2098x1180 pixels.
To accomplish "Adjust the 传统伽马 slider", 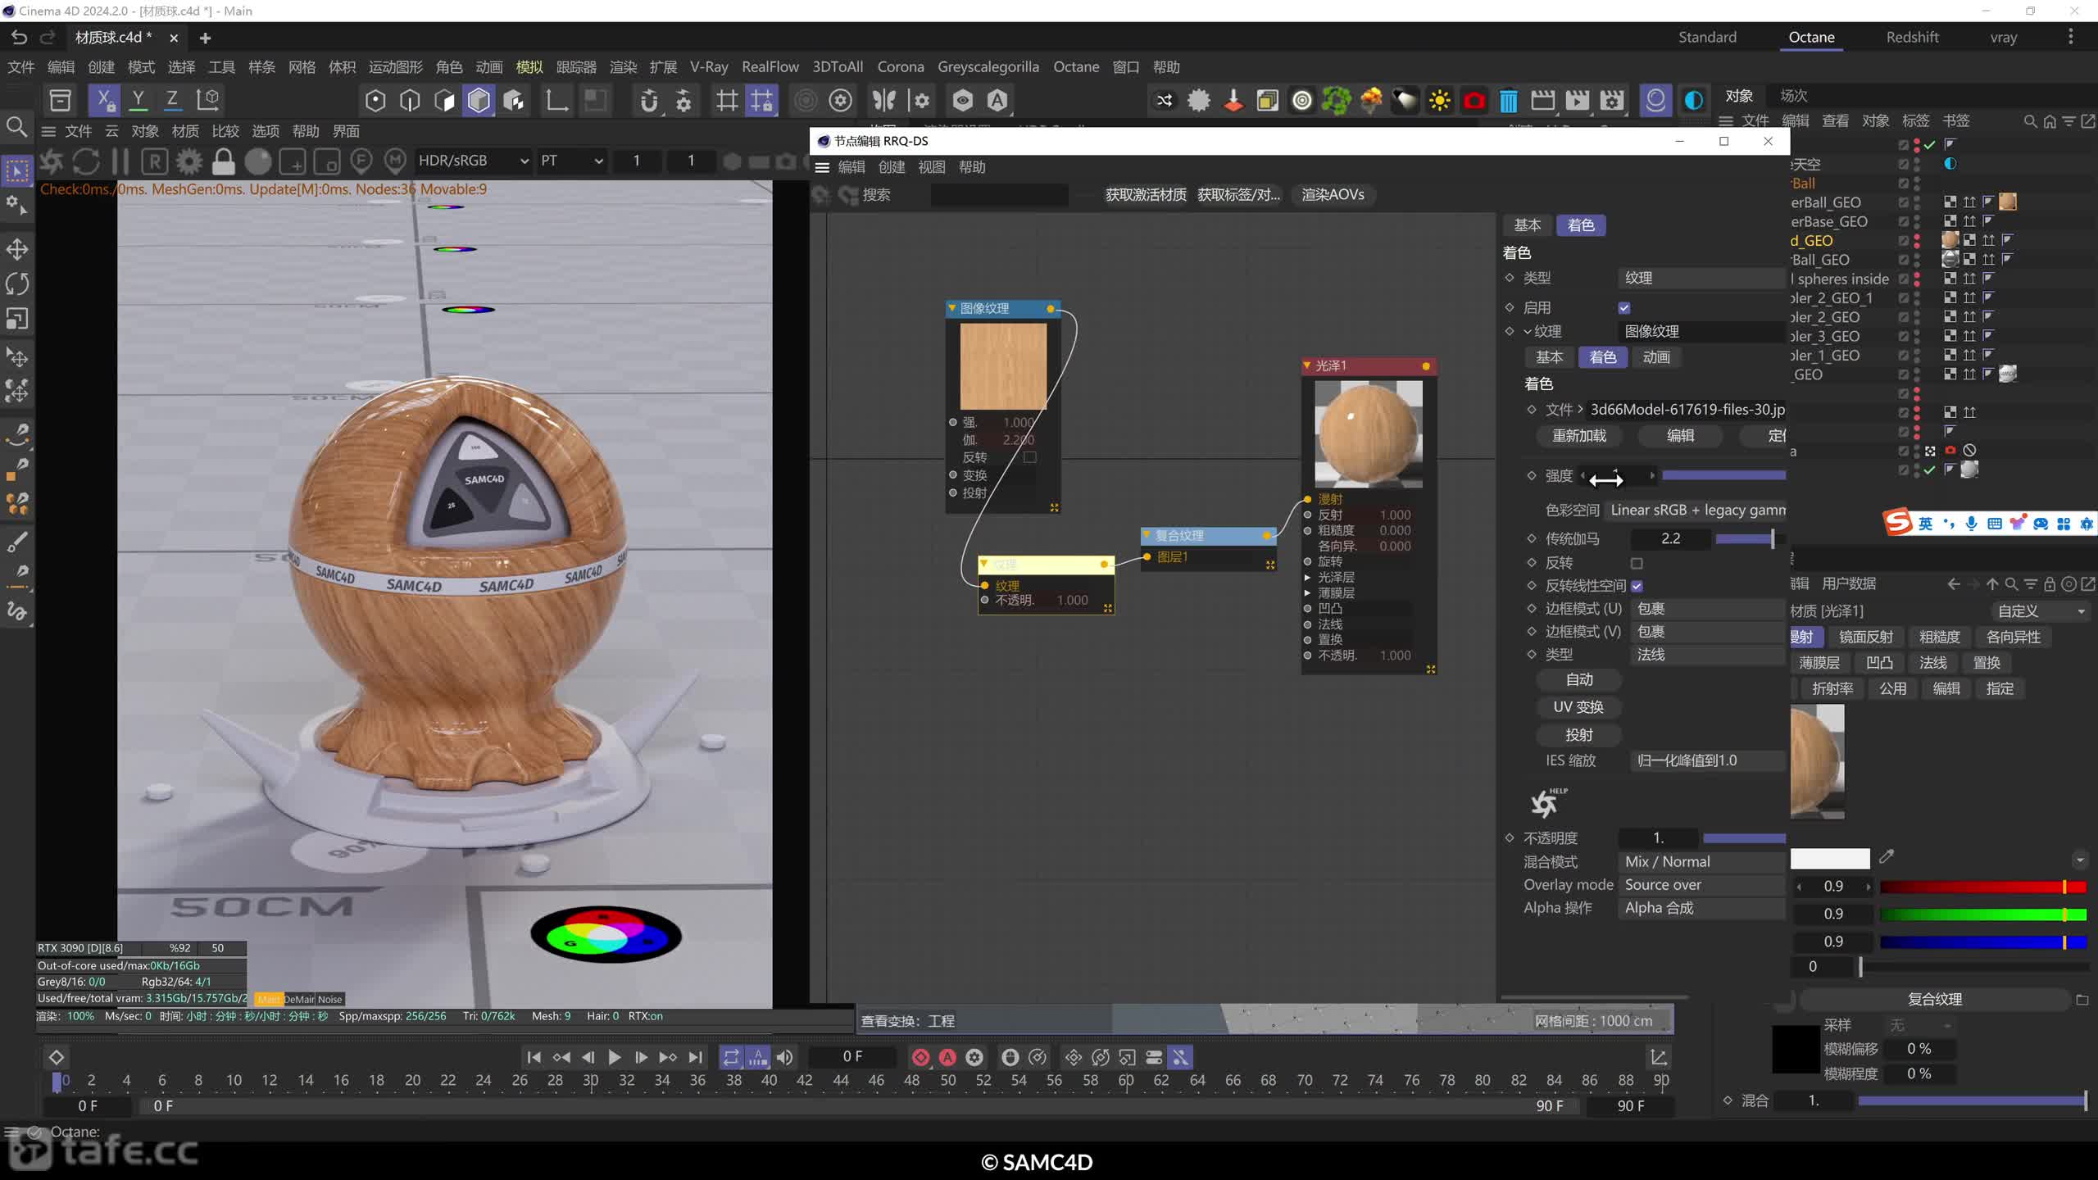I will (x=1749, y=539).
